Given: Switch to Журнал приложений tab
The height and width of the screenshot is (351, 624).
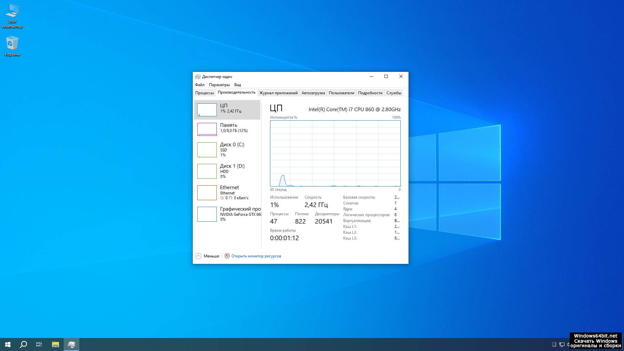Looking at the screenshot, I should click(x=278, y=93).
